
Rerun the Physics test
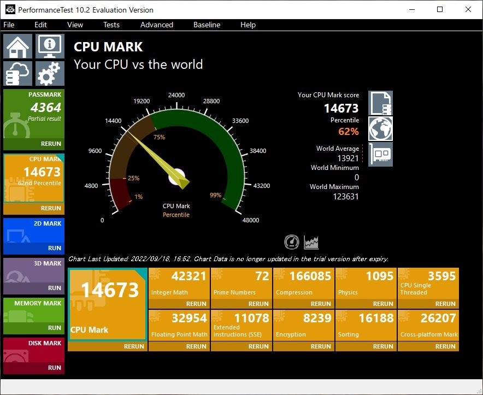click(366, 304)
